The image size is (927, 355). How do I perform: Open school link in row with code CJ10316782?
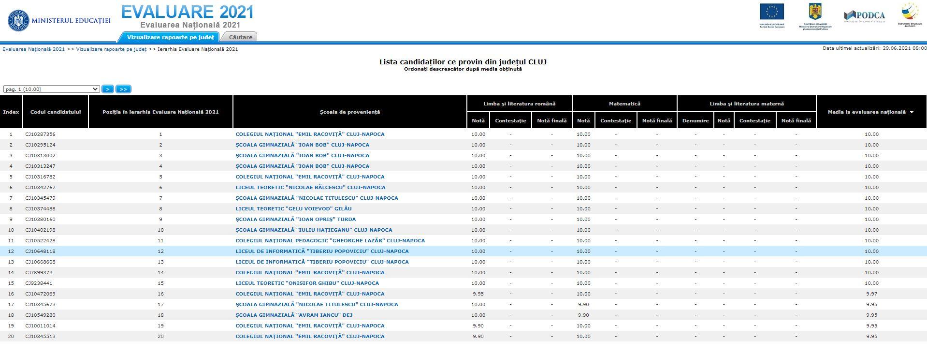pos(310,177)
